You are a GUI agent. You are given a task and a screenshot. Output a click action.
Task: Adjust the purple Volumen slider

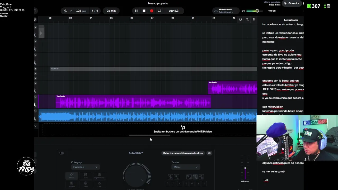[x=245, y=168]
